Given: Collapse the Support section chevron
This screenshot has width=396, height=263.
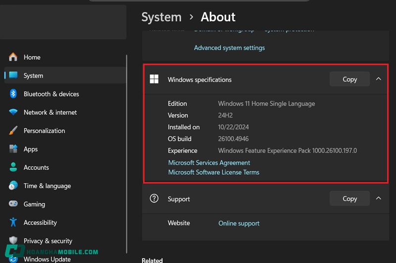Looking at the screenshot, I should click(x=379, y=198).
